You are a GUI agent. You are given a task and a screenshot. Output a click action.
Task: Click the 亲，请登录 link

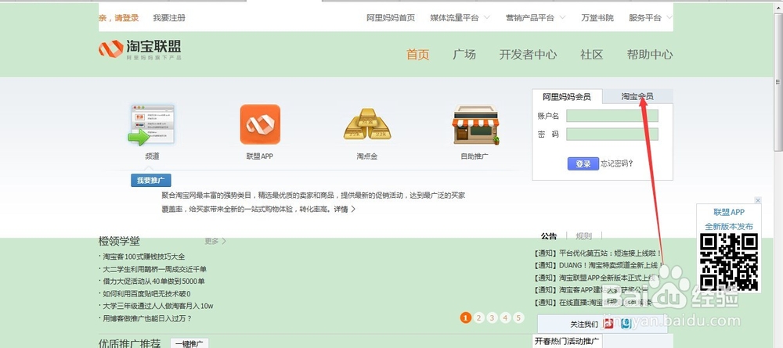(x=119, y=18)
